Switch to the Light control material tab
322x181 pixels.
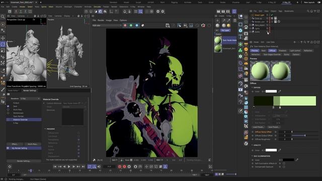click(x=295, y=50)
